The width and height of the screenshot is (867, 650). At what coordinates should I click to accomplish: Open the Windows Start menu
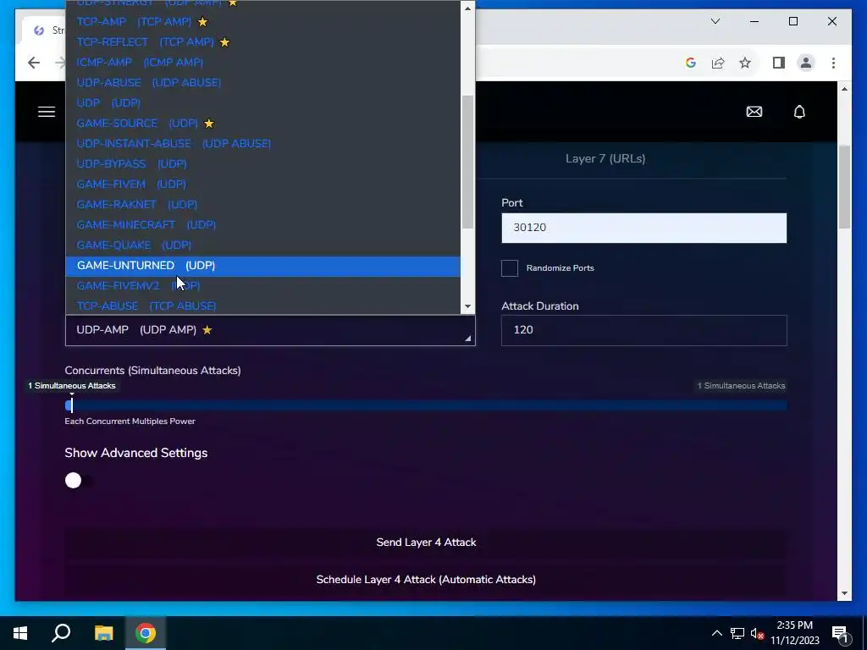point(20,633)
